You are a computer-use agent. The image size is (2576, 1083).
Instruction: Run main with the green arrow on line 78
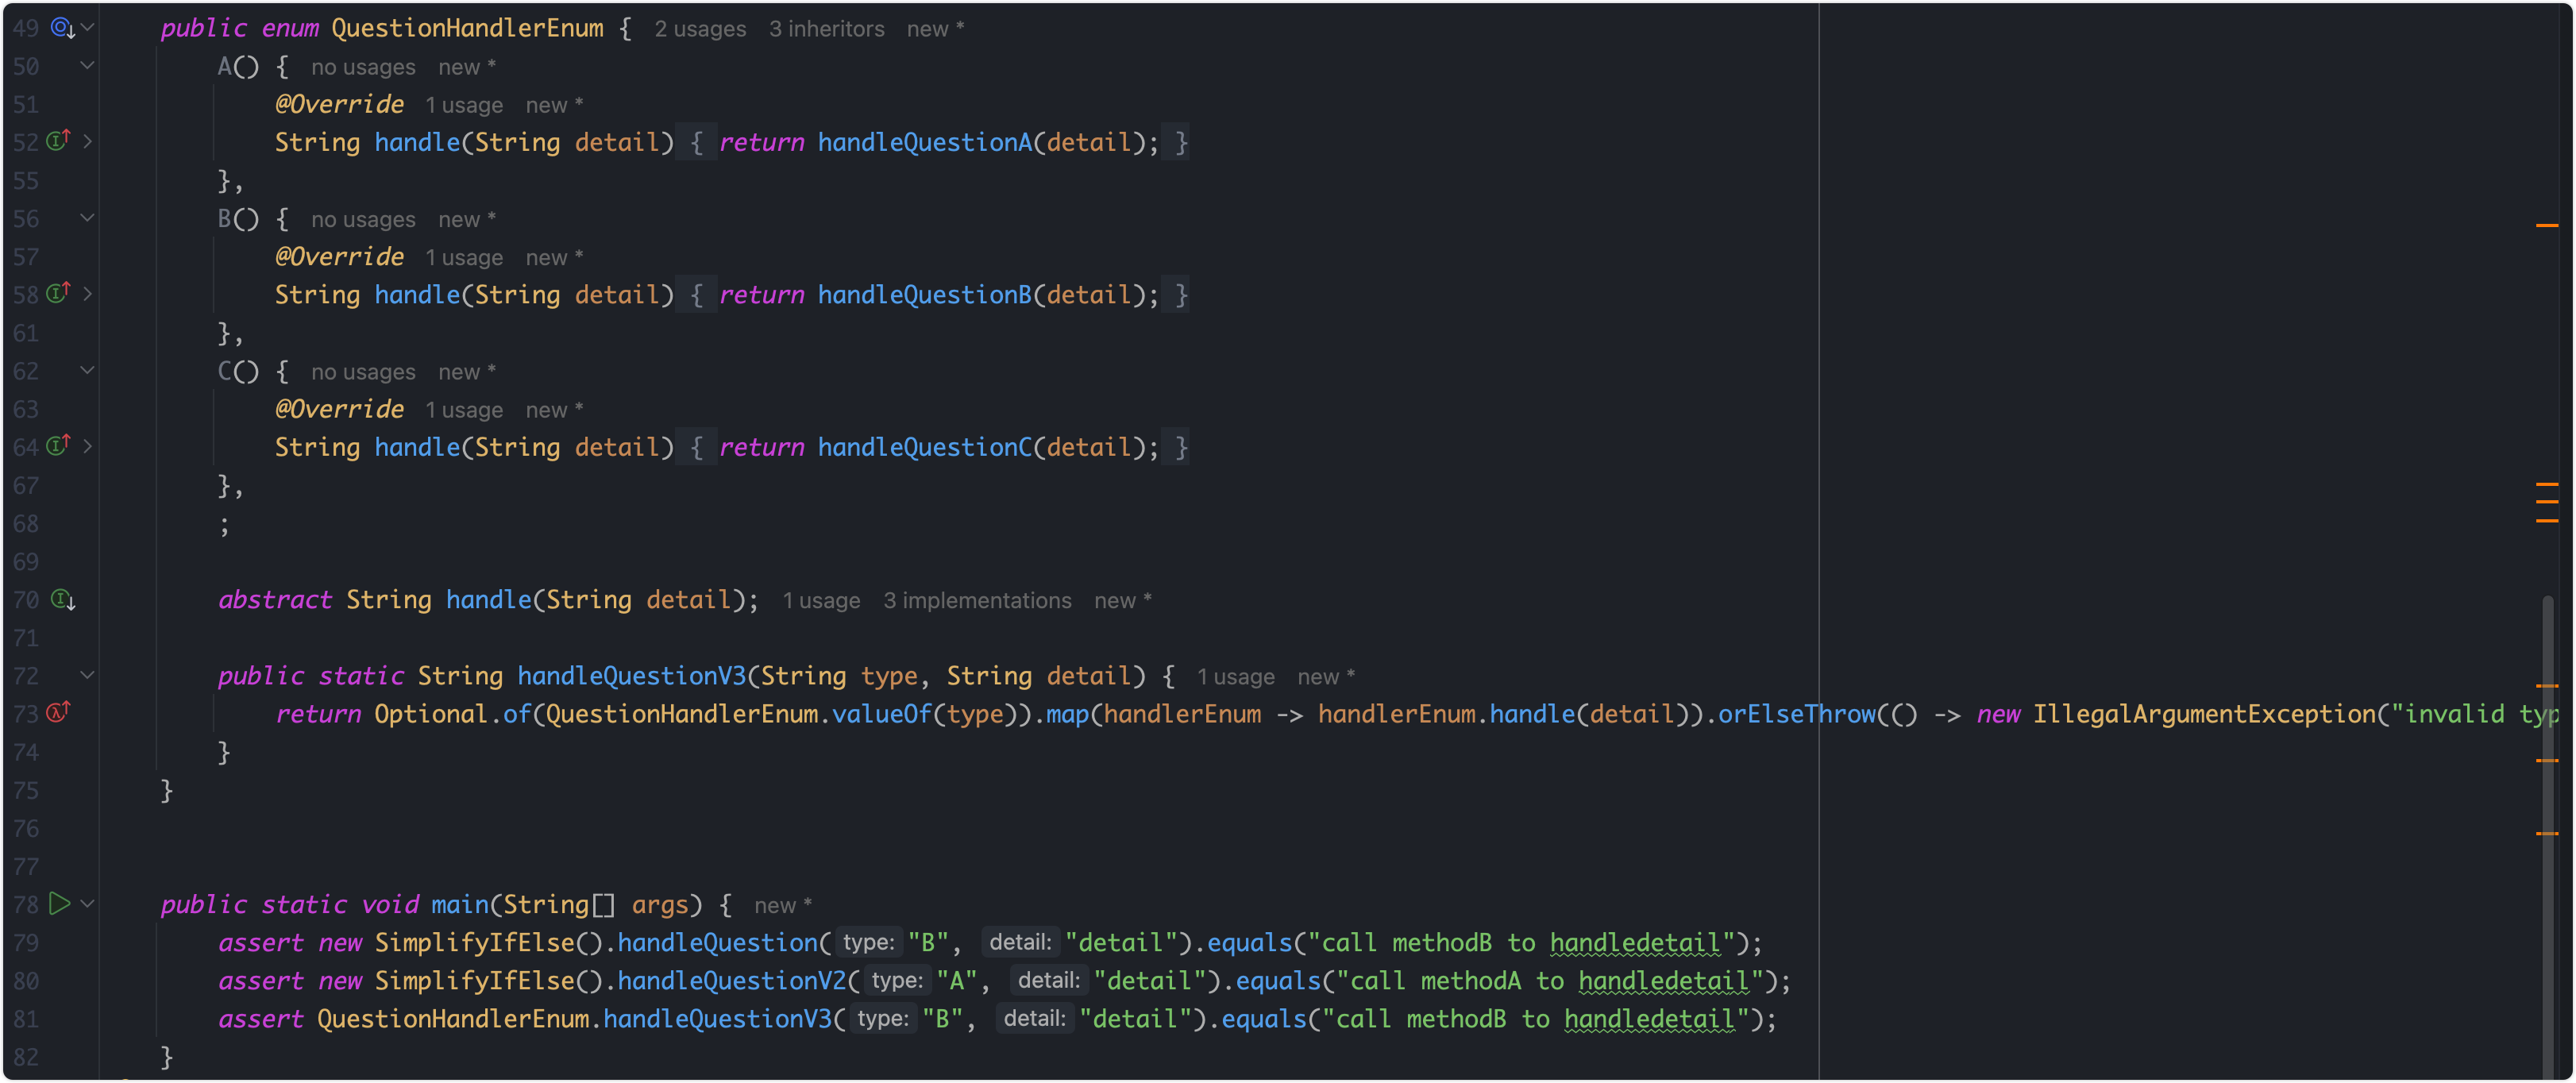tap(60, 904)
